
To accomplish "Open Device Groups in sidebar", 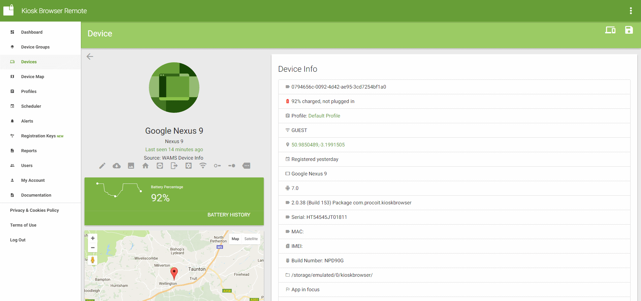I will click(x=40, y=47).
